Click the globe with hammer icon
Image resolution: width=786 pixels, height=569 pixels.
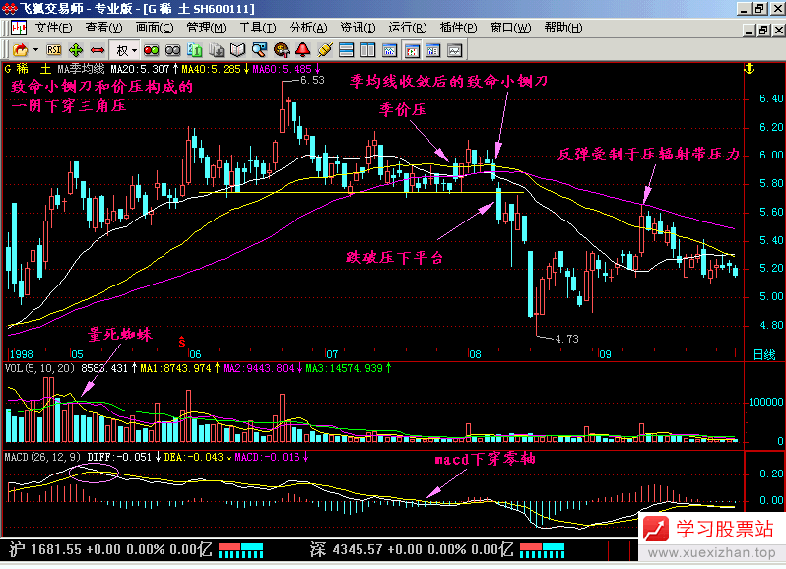point(282,50)
